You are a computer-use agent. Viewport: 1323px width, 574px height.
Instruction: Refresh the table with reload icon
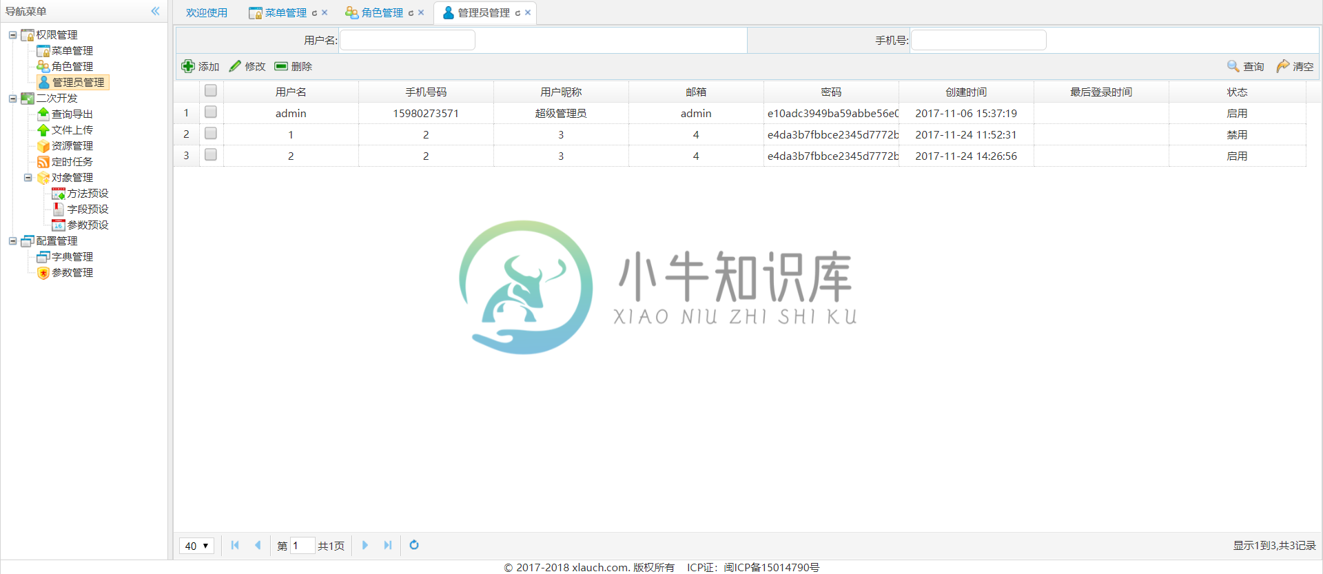[x=414, y=545]
